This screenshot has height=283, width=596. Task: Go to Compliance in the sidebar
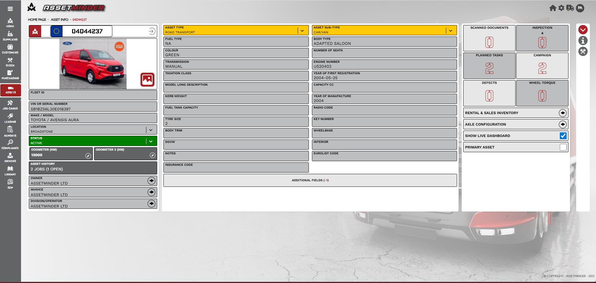10,144
